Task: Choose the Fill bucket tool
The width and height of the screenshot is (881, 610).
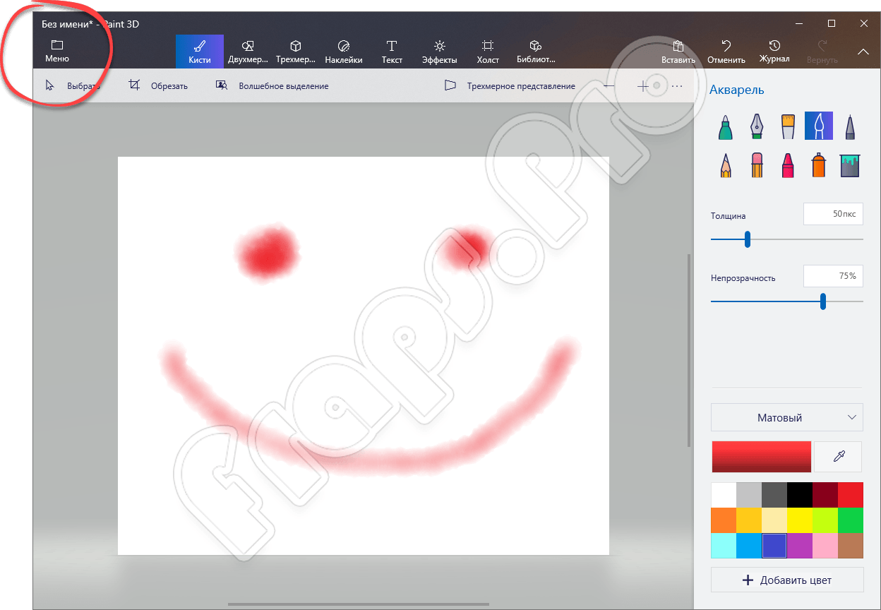Action: 849,166
